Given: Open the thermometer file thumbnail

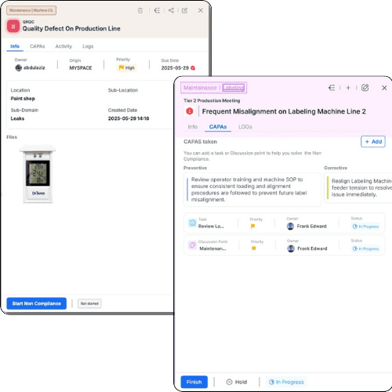Looking at the screenshot, I should pyautogui.click(x=38, y=174).
